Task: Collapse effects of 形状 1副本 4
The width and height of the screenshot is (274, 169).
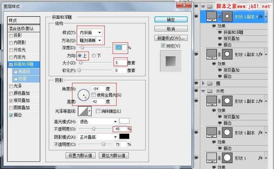Action: point(266,16)
